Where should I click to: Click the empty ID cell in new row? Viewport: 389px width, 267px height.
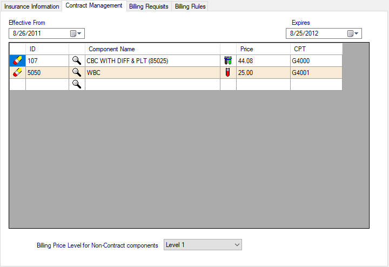coord(47,84)
